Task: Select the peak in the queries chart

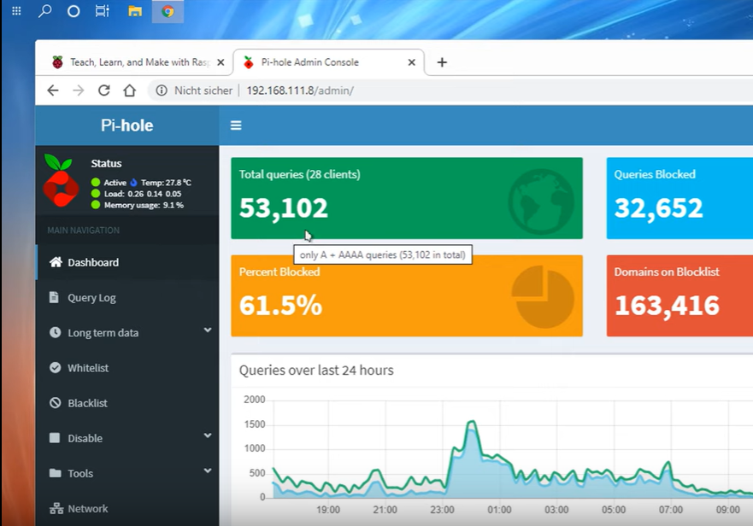Action: pos(472,422)
